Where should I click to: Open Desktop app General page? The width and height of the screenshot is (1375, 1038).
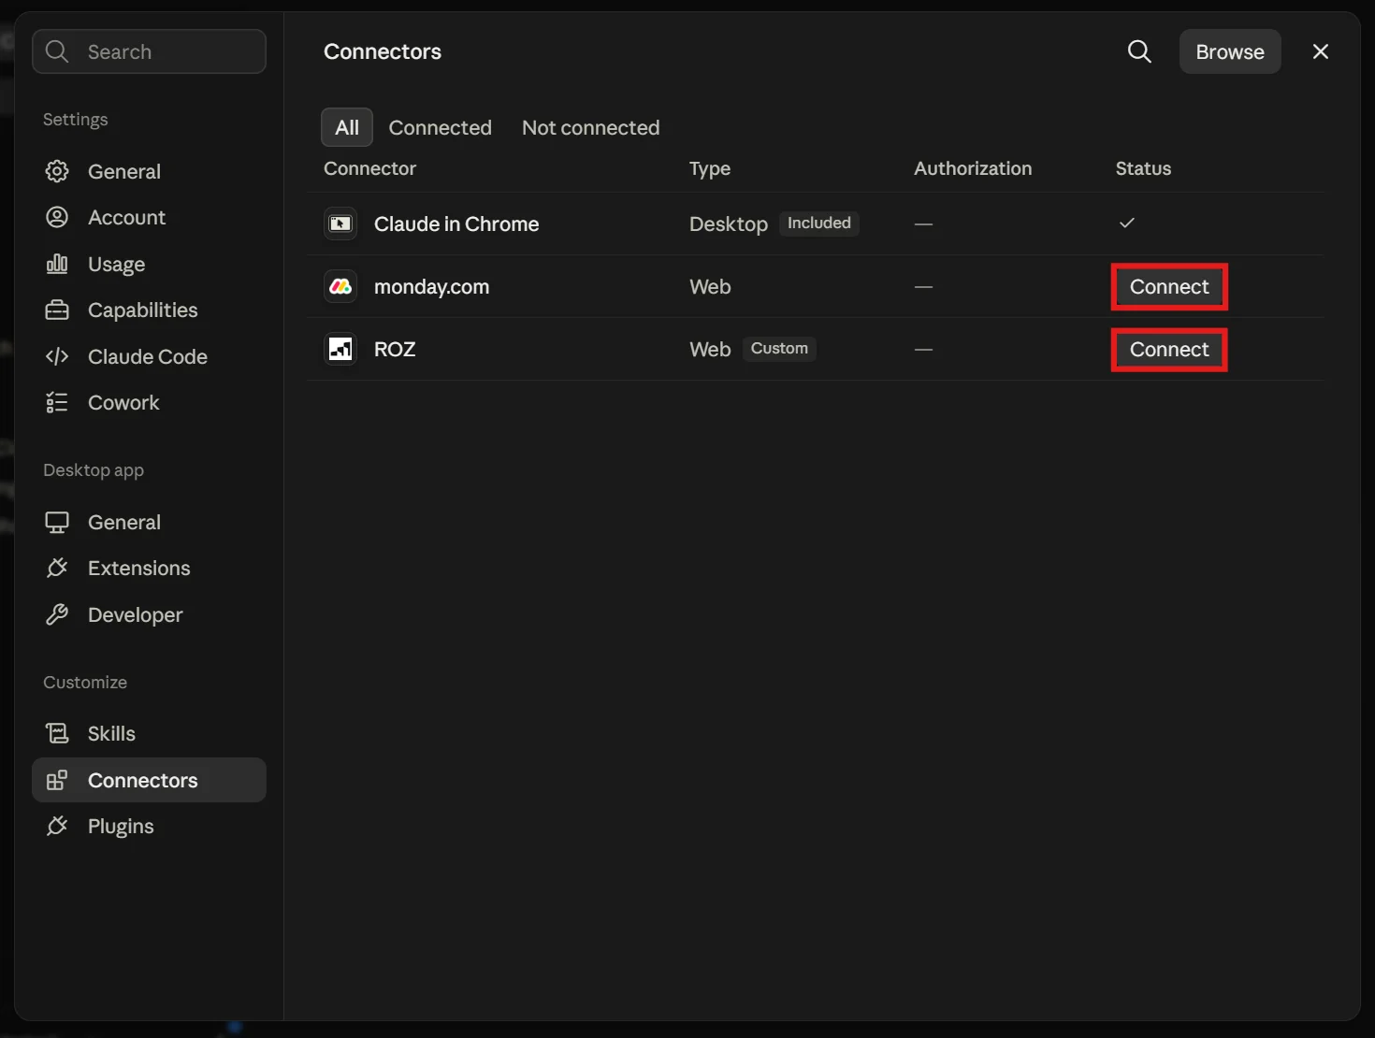point(149,522)
